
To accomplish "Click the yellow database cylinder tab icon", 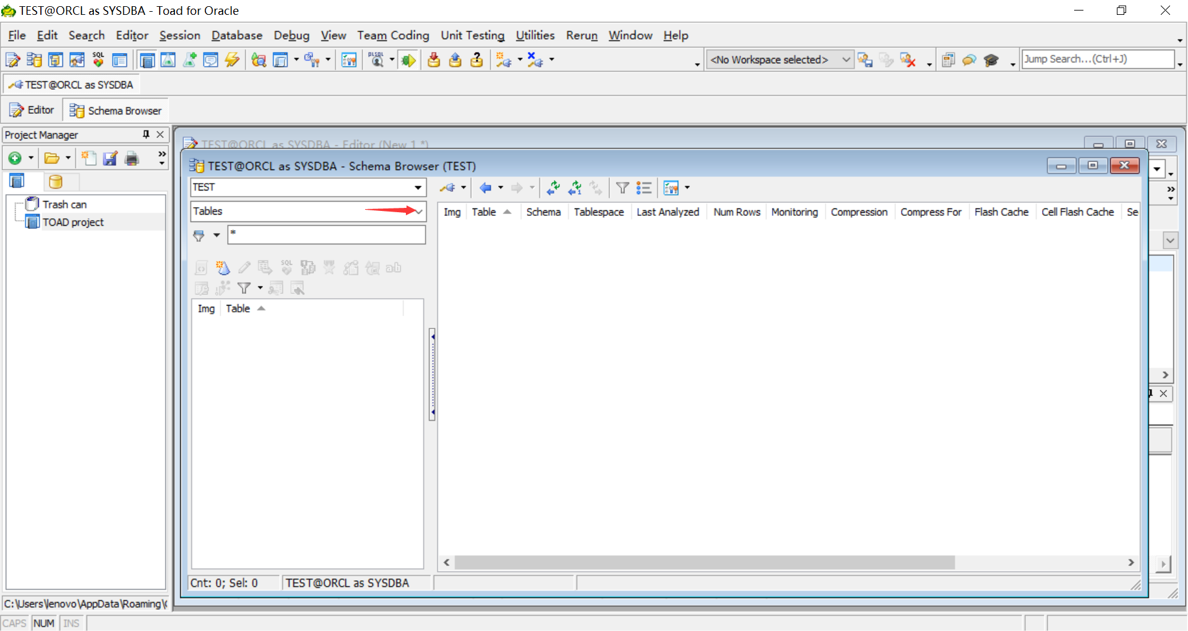I will [x=56, y=182].
